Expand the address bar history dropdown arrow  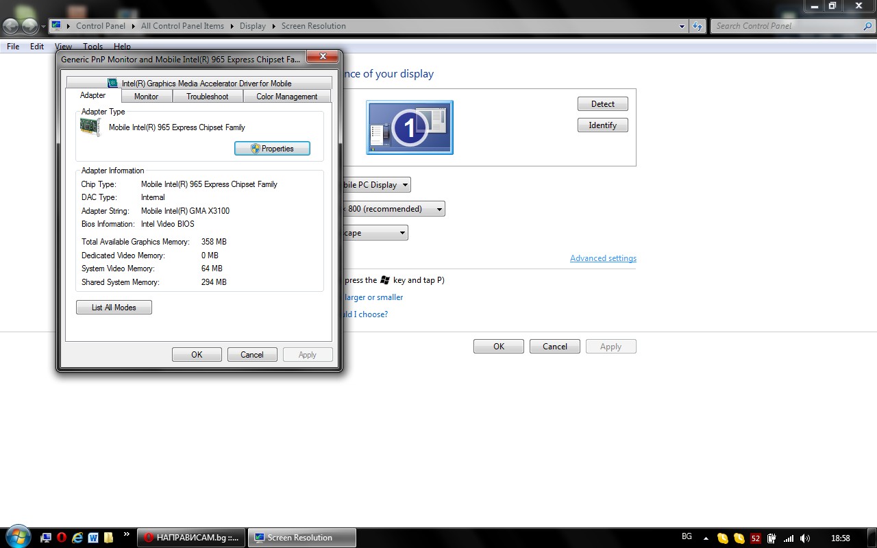pyautogui.click(x=682, y=26)
